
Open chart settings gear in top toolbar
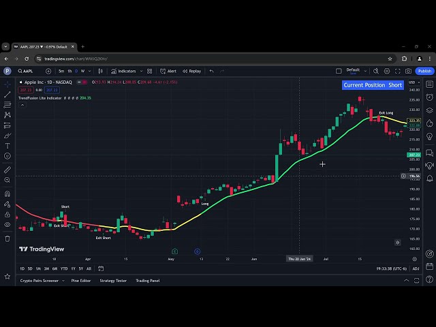(387, 71)
